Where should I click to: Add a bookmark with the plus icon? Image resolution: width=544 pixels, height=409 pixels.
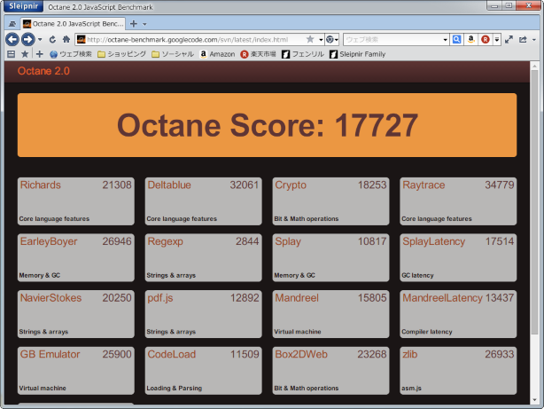[x=39, y=54]
